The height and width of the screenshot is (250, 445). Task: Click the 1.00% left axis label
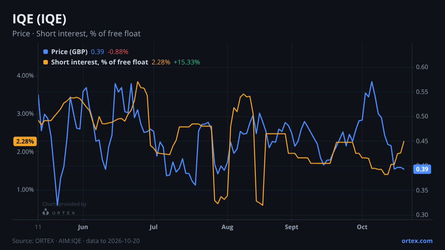click(26, 190)
